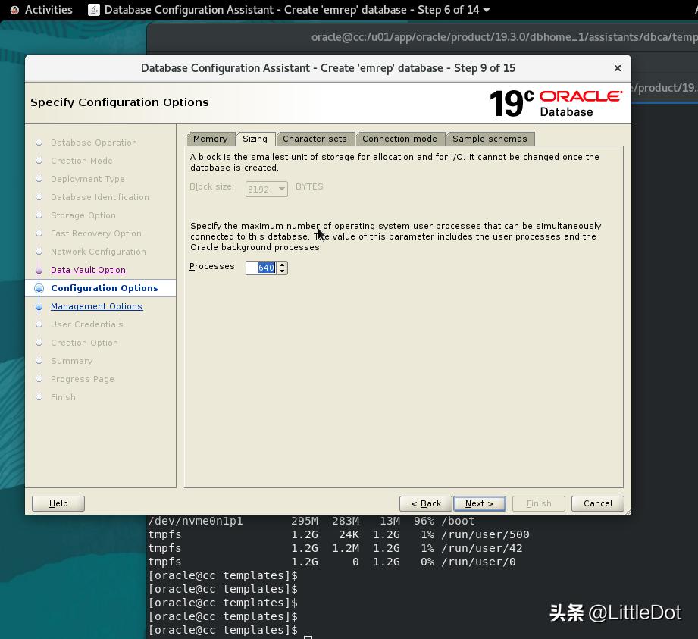Image resolution: width=698 pixels, height=639 pixels.
Task: Click the terminal window title path
Action: click(504, 37)
